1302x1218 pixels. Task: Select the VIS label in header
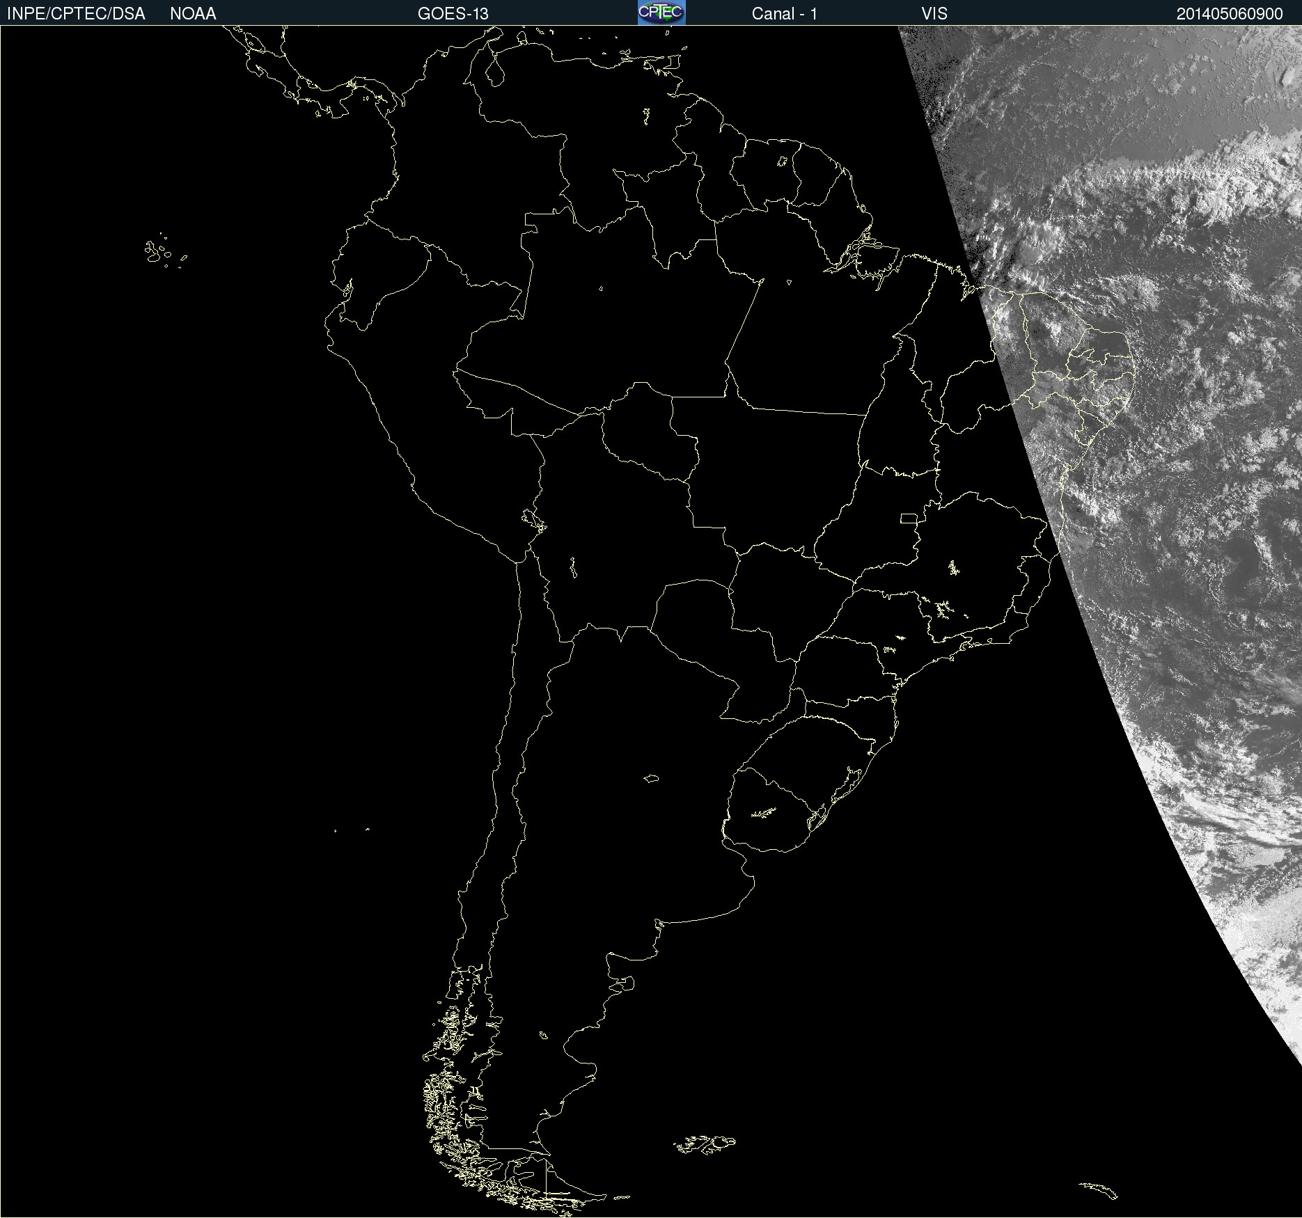934,14
